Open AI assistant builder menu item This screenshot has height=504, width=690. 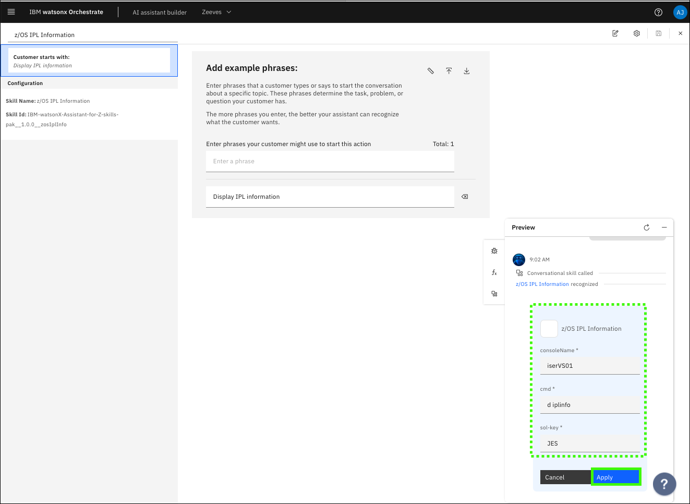coord(160,13)
